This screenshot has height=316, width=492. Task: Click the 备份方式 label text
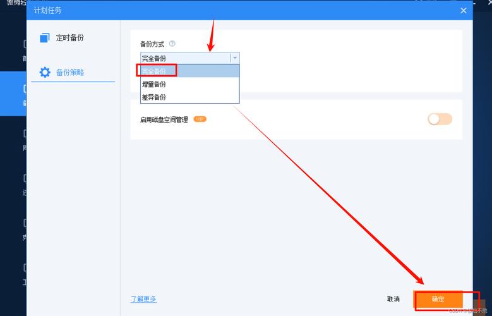coord(152,44)
